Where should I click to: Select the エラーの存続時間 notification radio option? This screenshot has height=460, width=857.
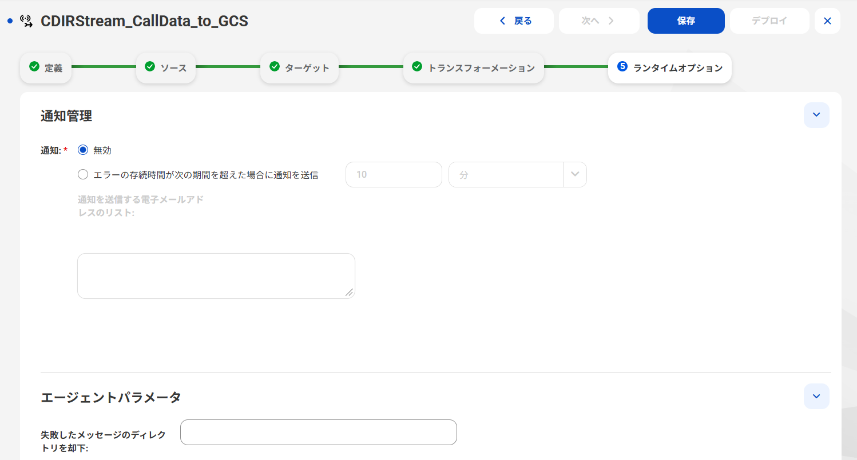point(83,175)
